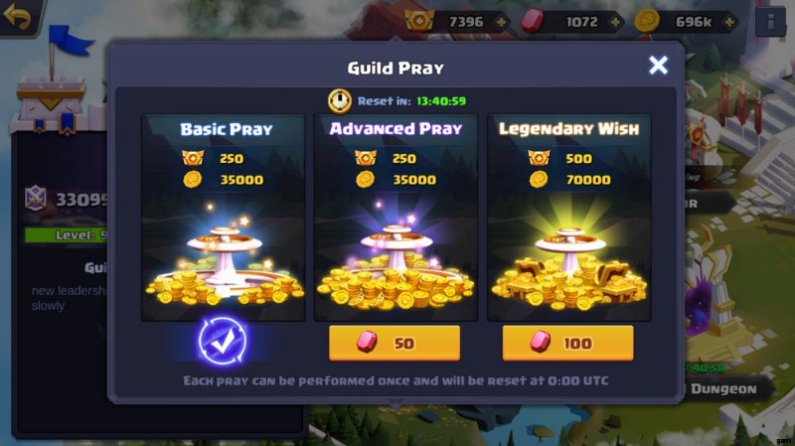Open the info icon in top corner
Screen dimensions: 795x446
click(x=770, y=22)
